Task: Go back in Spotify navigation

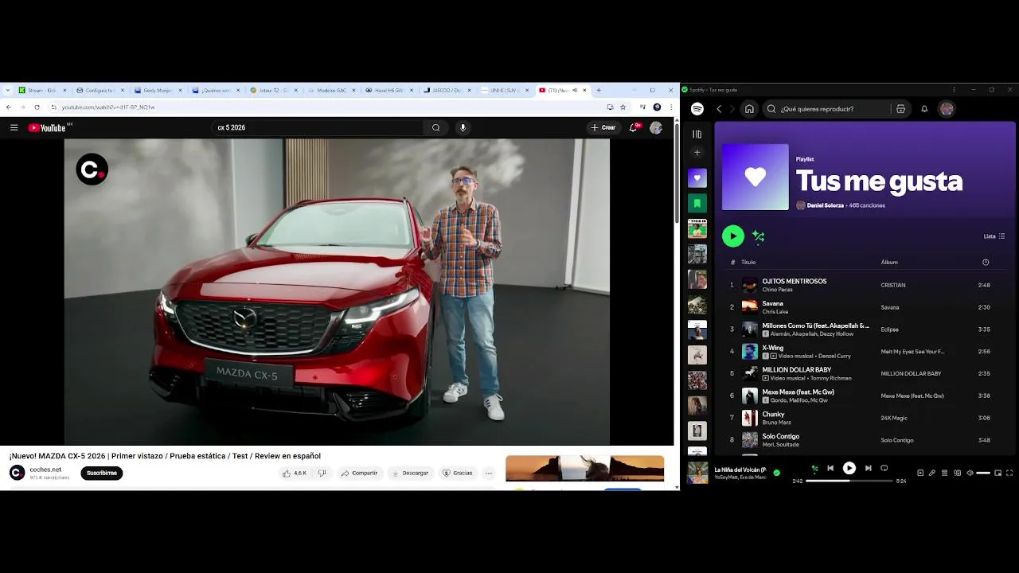Action: (x=719, y=109)
